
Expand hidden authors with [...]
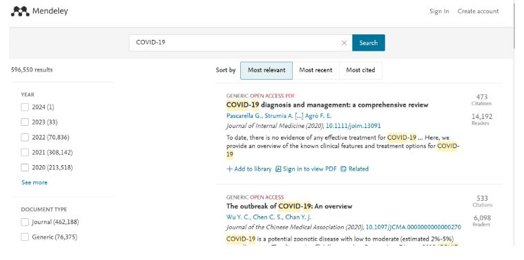point(299,116)
